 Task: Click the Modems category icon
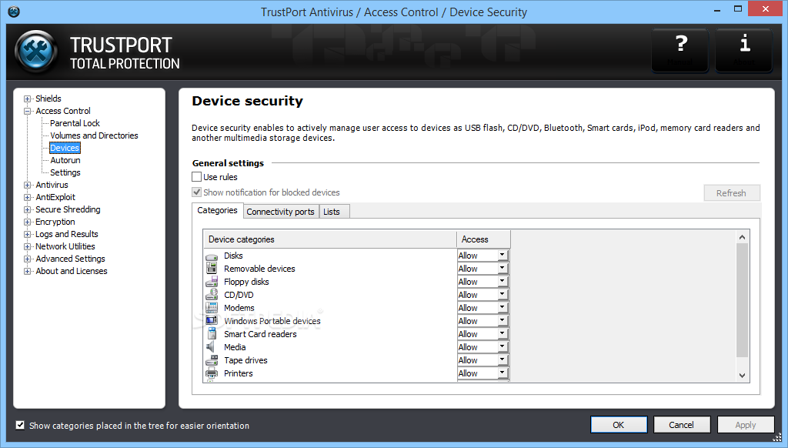212,308
